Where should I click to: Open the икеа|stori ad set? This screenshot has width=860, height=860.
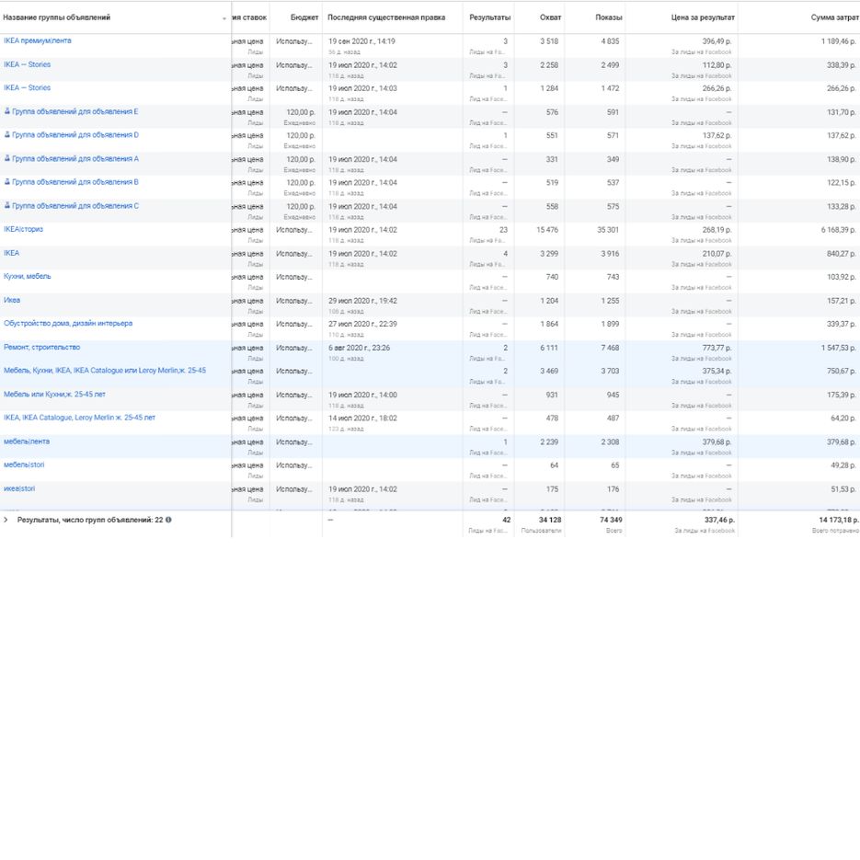click(x=19, y=488)
